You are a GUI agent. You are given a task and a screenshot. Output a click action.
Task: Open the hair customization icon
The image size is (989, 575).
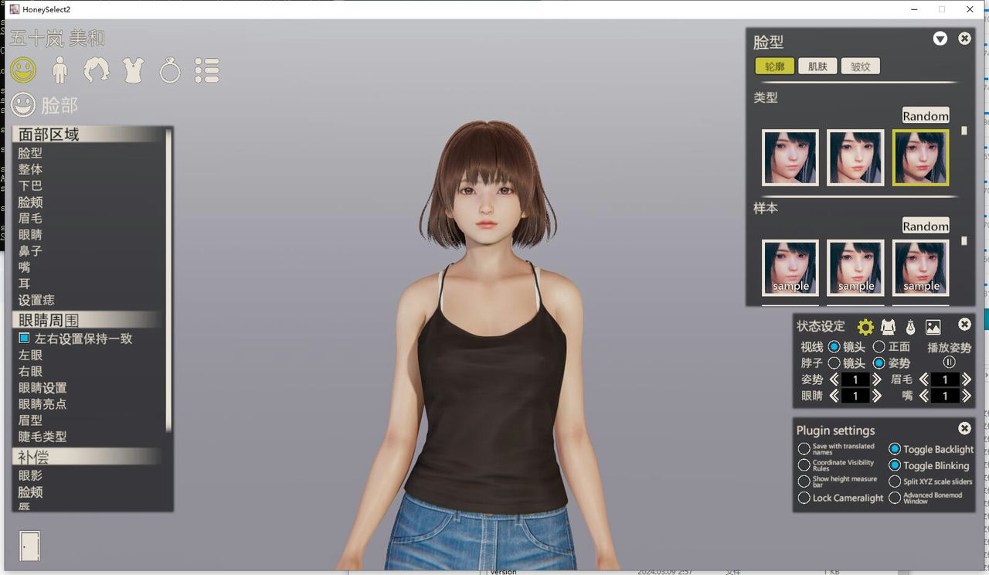click(x=96, y=70)
